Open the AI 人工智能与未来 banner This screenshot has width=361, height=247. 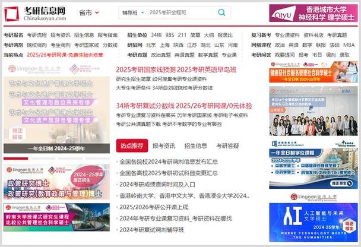pos(313,223)
